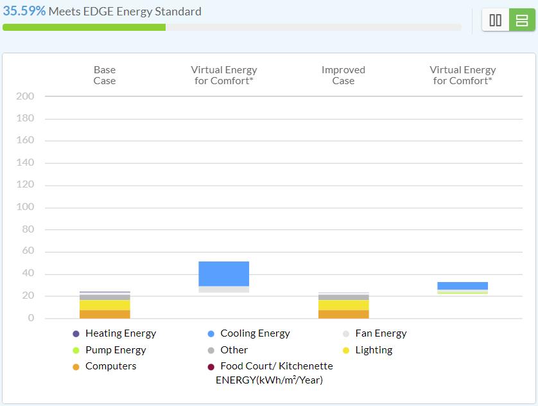Toggle Pump Energy legend series
538x406 pixels.
tap(109, 350)
